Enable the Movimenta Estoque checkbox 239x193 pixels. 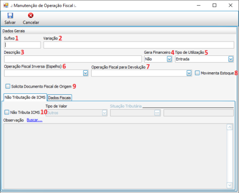pos(197,73)
